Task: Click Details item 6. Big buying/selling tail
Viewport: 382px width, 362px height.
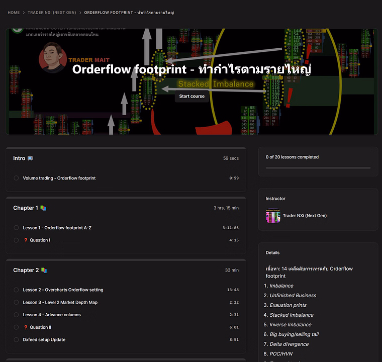Action: [291, 334]
